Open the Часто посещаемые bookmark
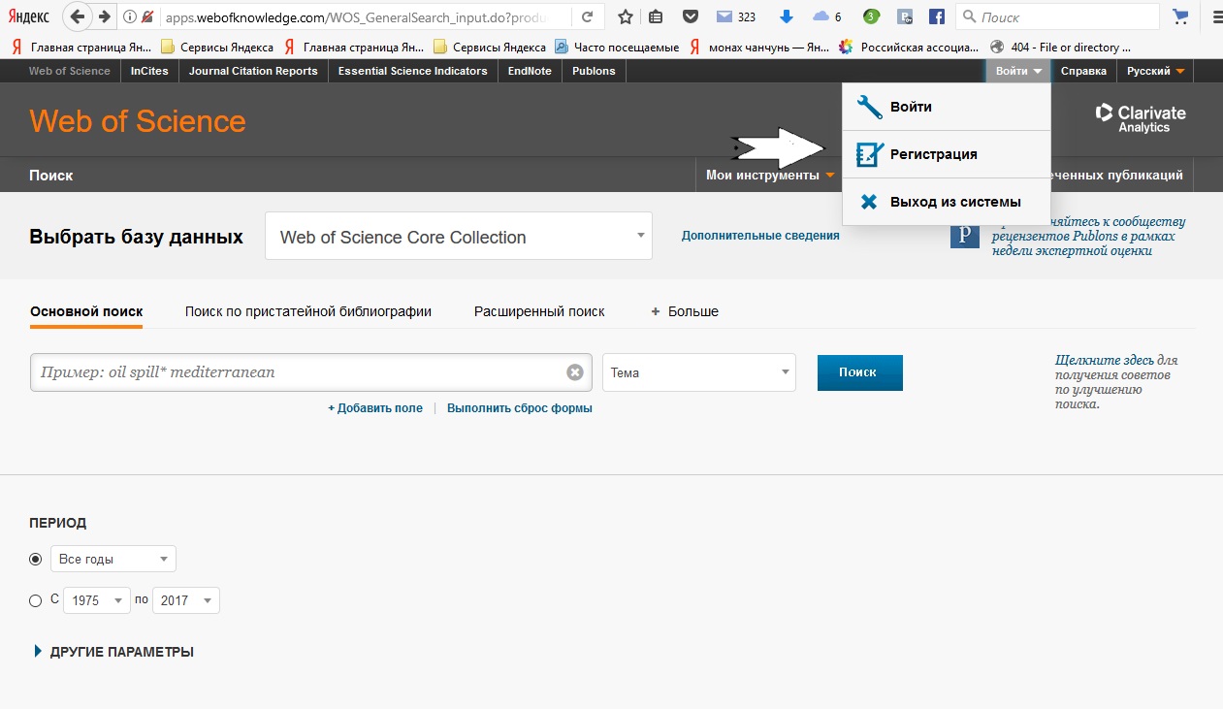This screenshot has height=709, width=1223. (x=617, y=47)
